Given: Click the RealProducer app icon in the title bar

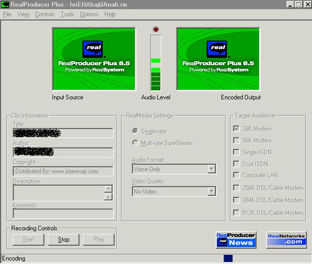Looking at the screenshot, I should 5,5.
